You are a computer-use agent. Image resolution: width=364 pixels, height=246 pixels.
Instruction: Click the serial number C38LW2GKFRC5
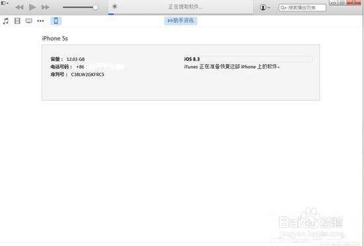pyautogui.click(x=87, y=75)
